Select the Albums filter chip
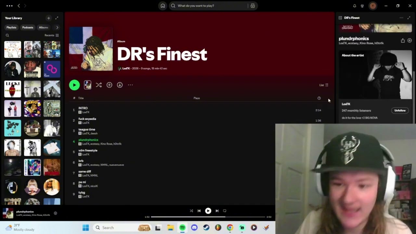416x234 pixels. 44,27
